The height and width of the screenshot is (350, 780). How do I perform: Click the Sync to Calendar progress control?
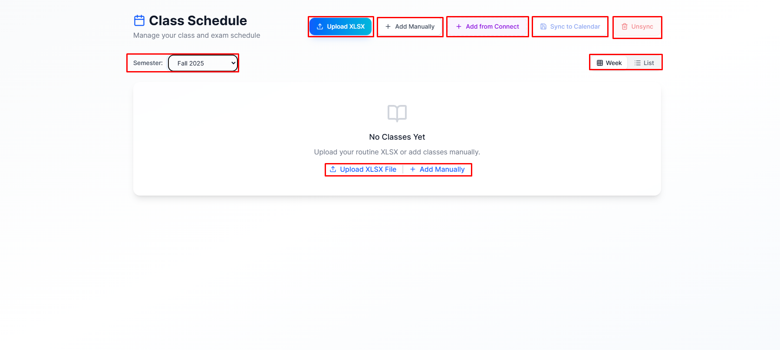570,26
